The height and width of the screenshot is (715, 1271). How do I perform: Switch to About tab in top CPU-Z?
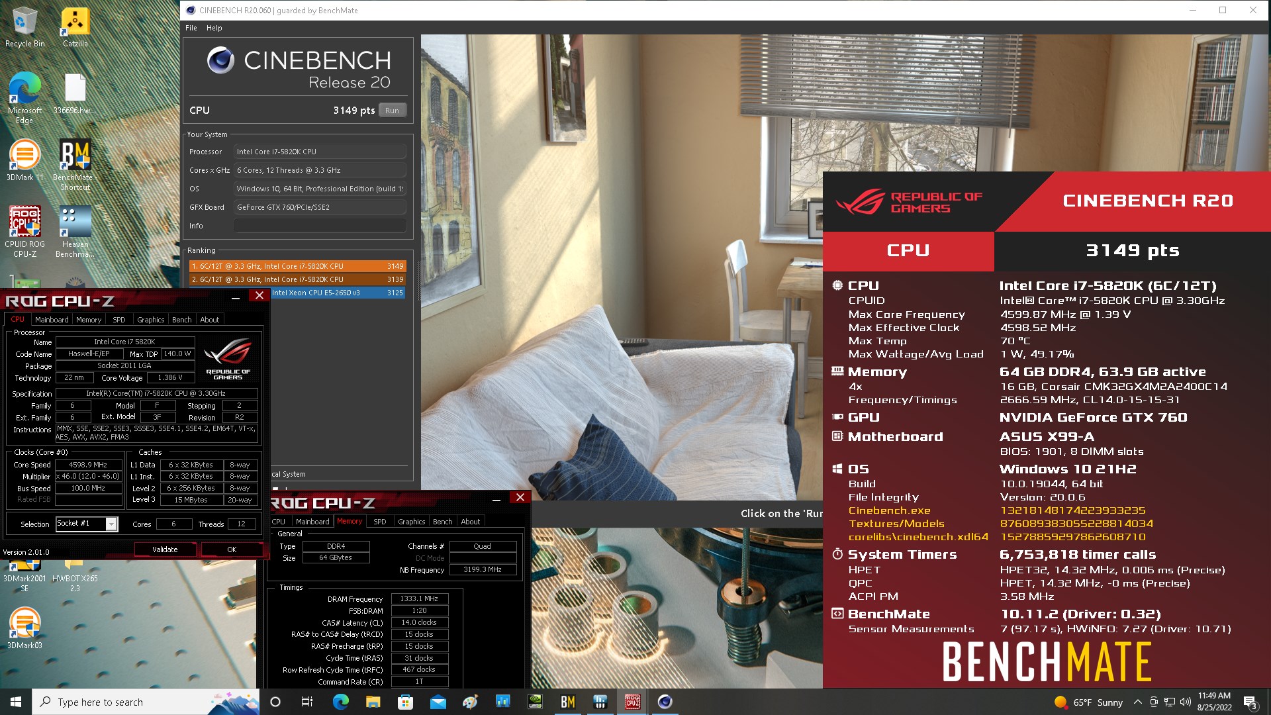(x=210, y=320)
